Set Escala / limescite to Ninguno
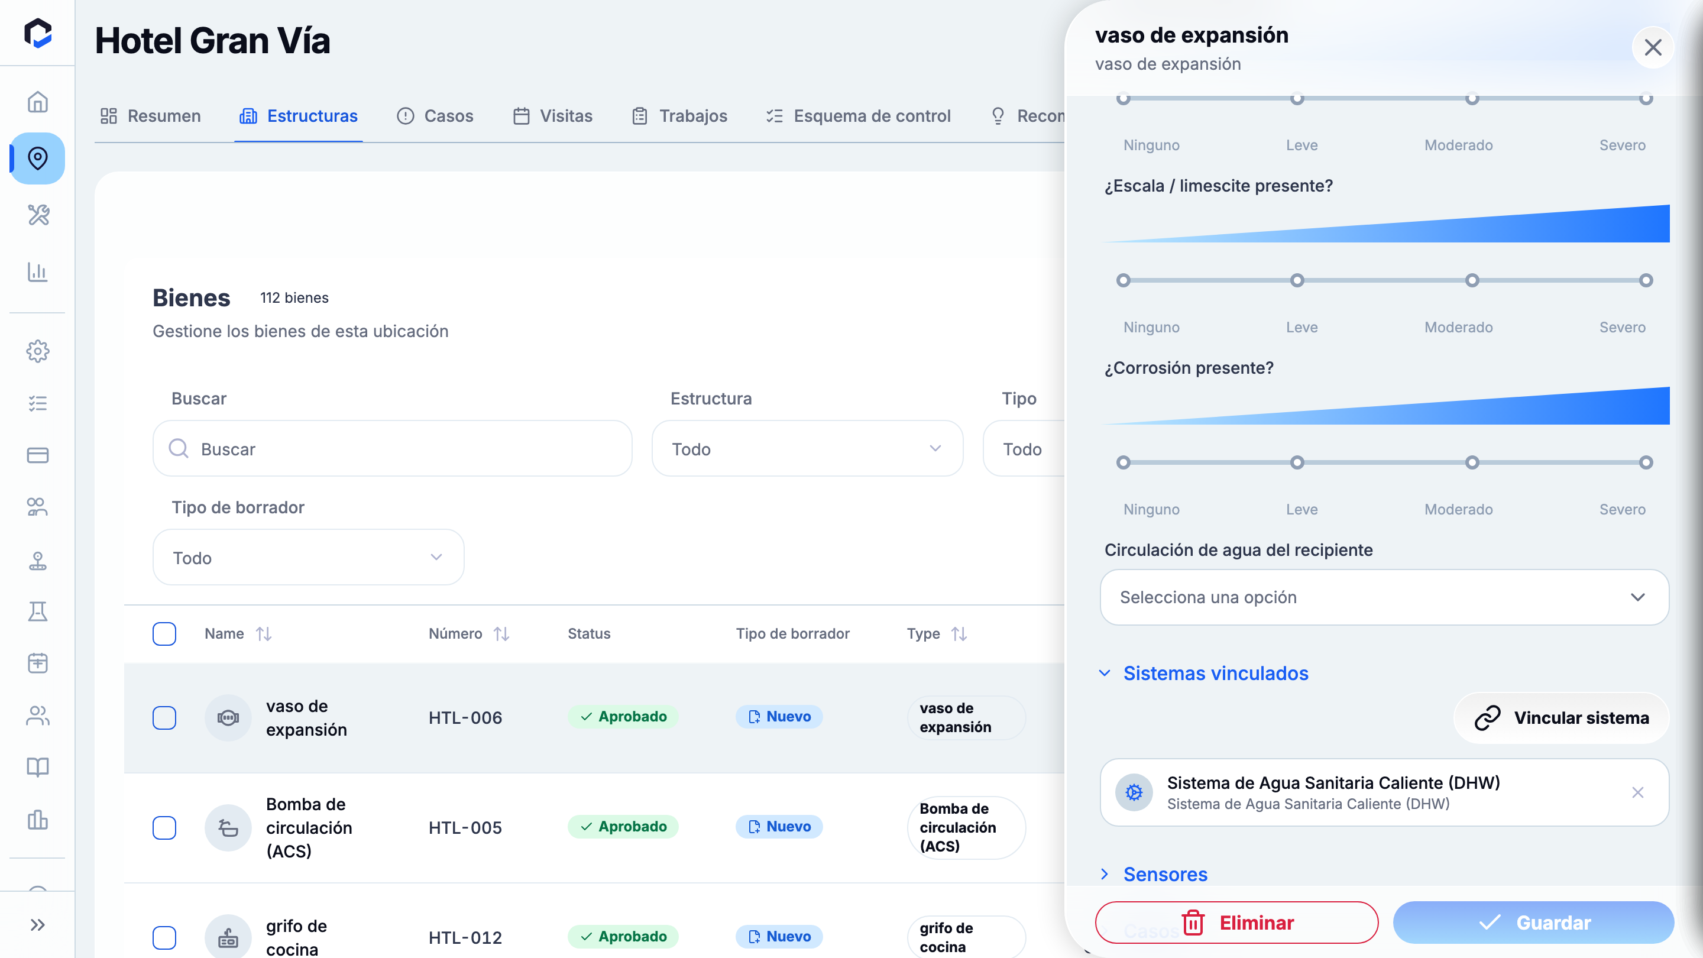Viewport: 1703px width, 958px height. point(1124,280)
